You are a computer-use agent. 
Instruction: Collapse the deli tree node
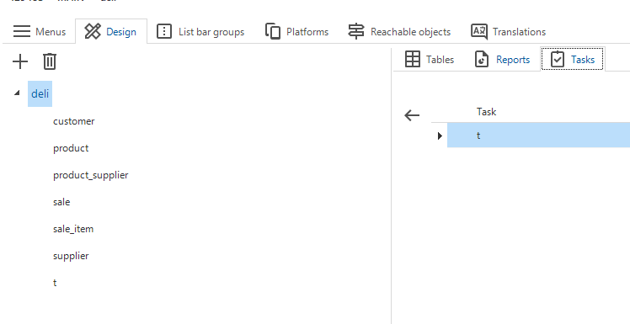click(17, 93)
